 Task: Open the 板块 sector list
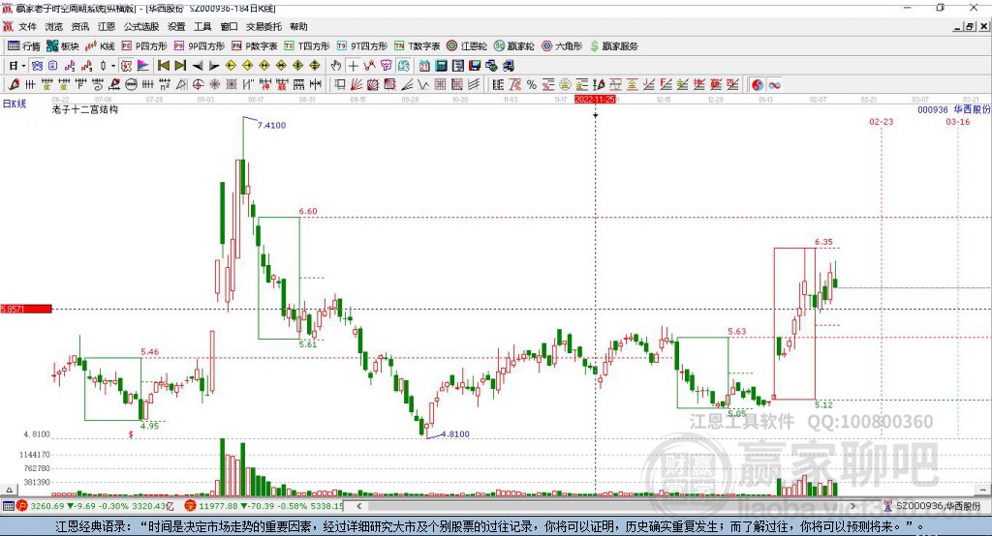[63, 45]
